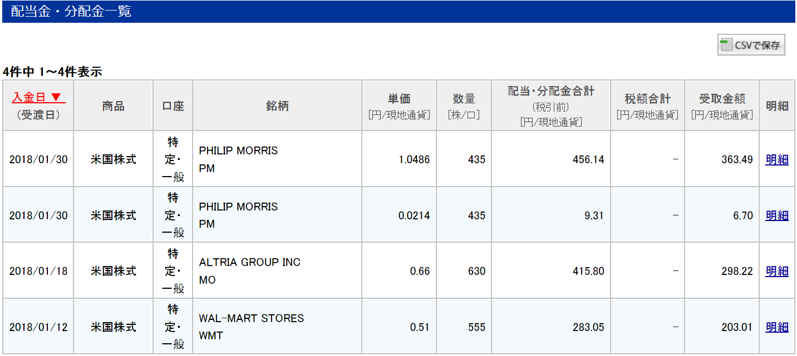View 明細 details for Altria Group

pyautogui.click(x=776, y=271)
